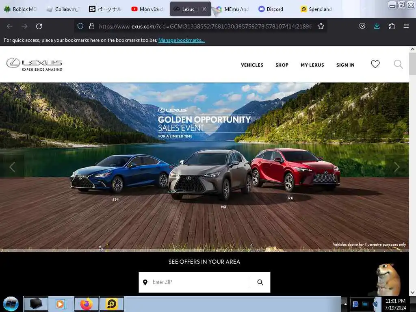Click the Manage bookmarks link
Screen dimensions: 416x312
pos(182,40)
